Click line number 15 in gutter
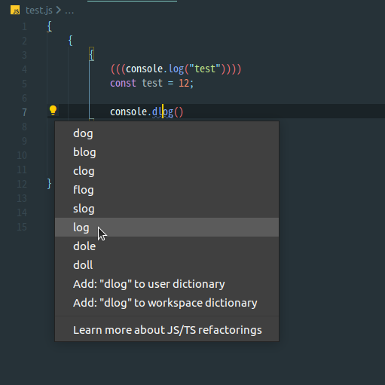Image resolution: width=385 pixels, height=385 pixels. [22, 227]
